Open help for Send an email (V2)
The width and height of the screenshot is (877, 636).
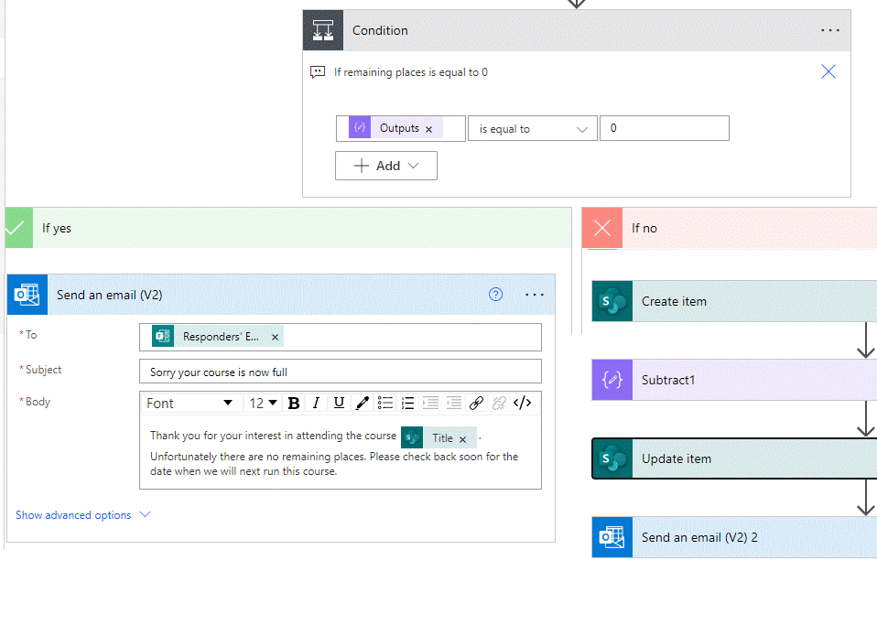(x=495, y=295)
